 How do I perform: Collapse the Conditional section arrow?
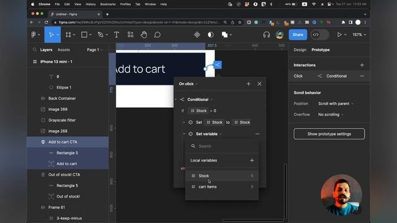coord(176,99)
